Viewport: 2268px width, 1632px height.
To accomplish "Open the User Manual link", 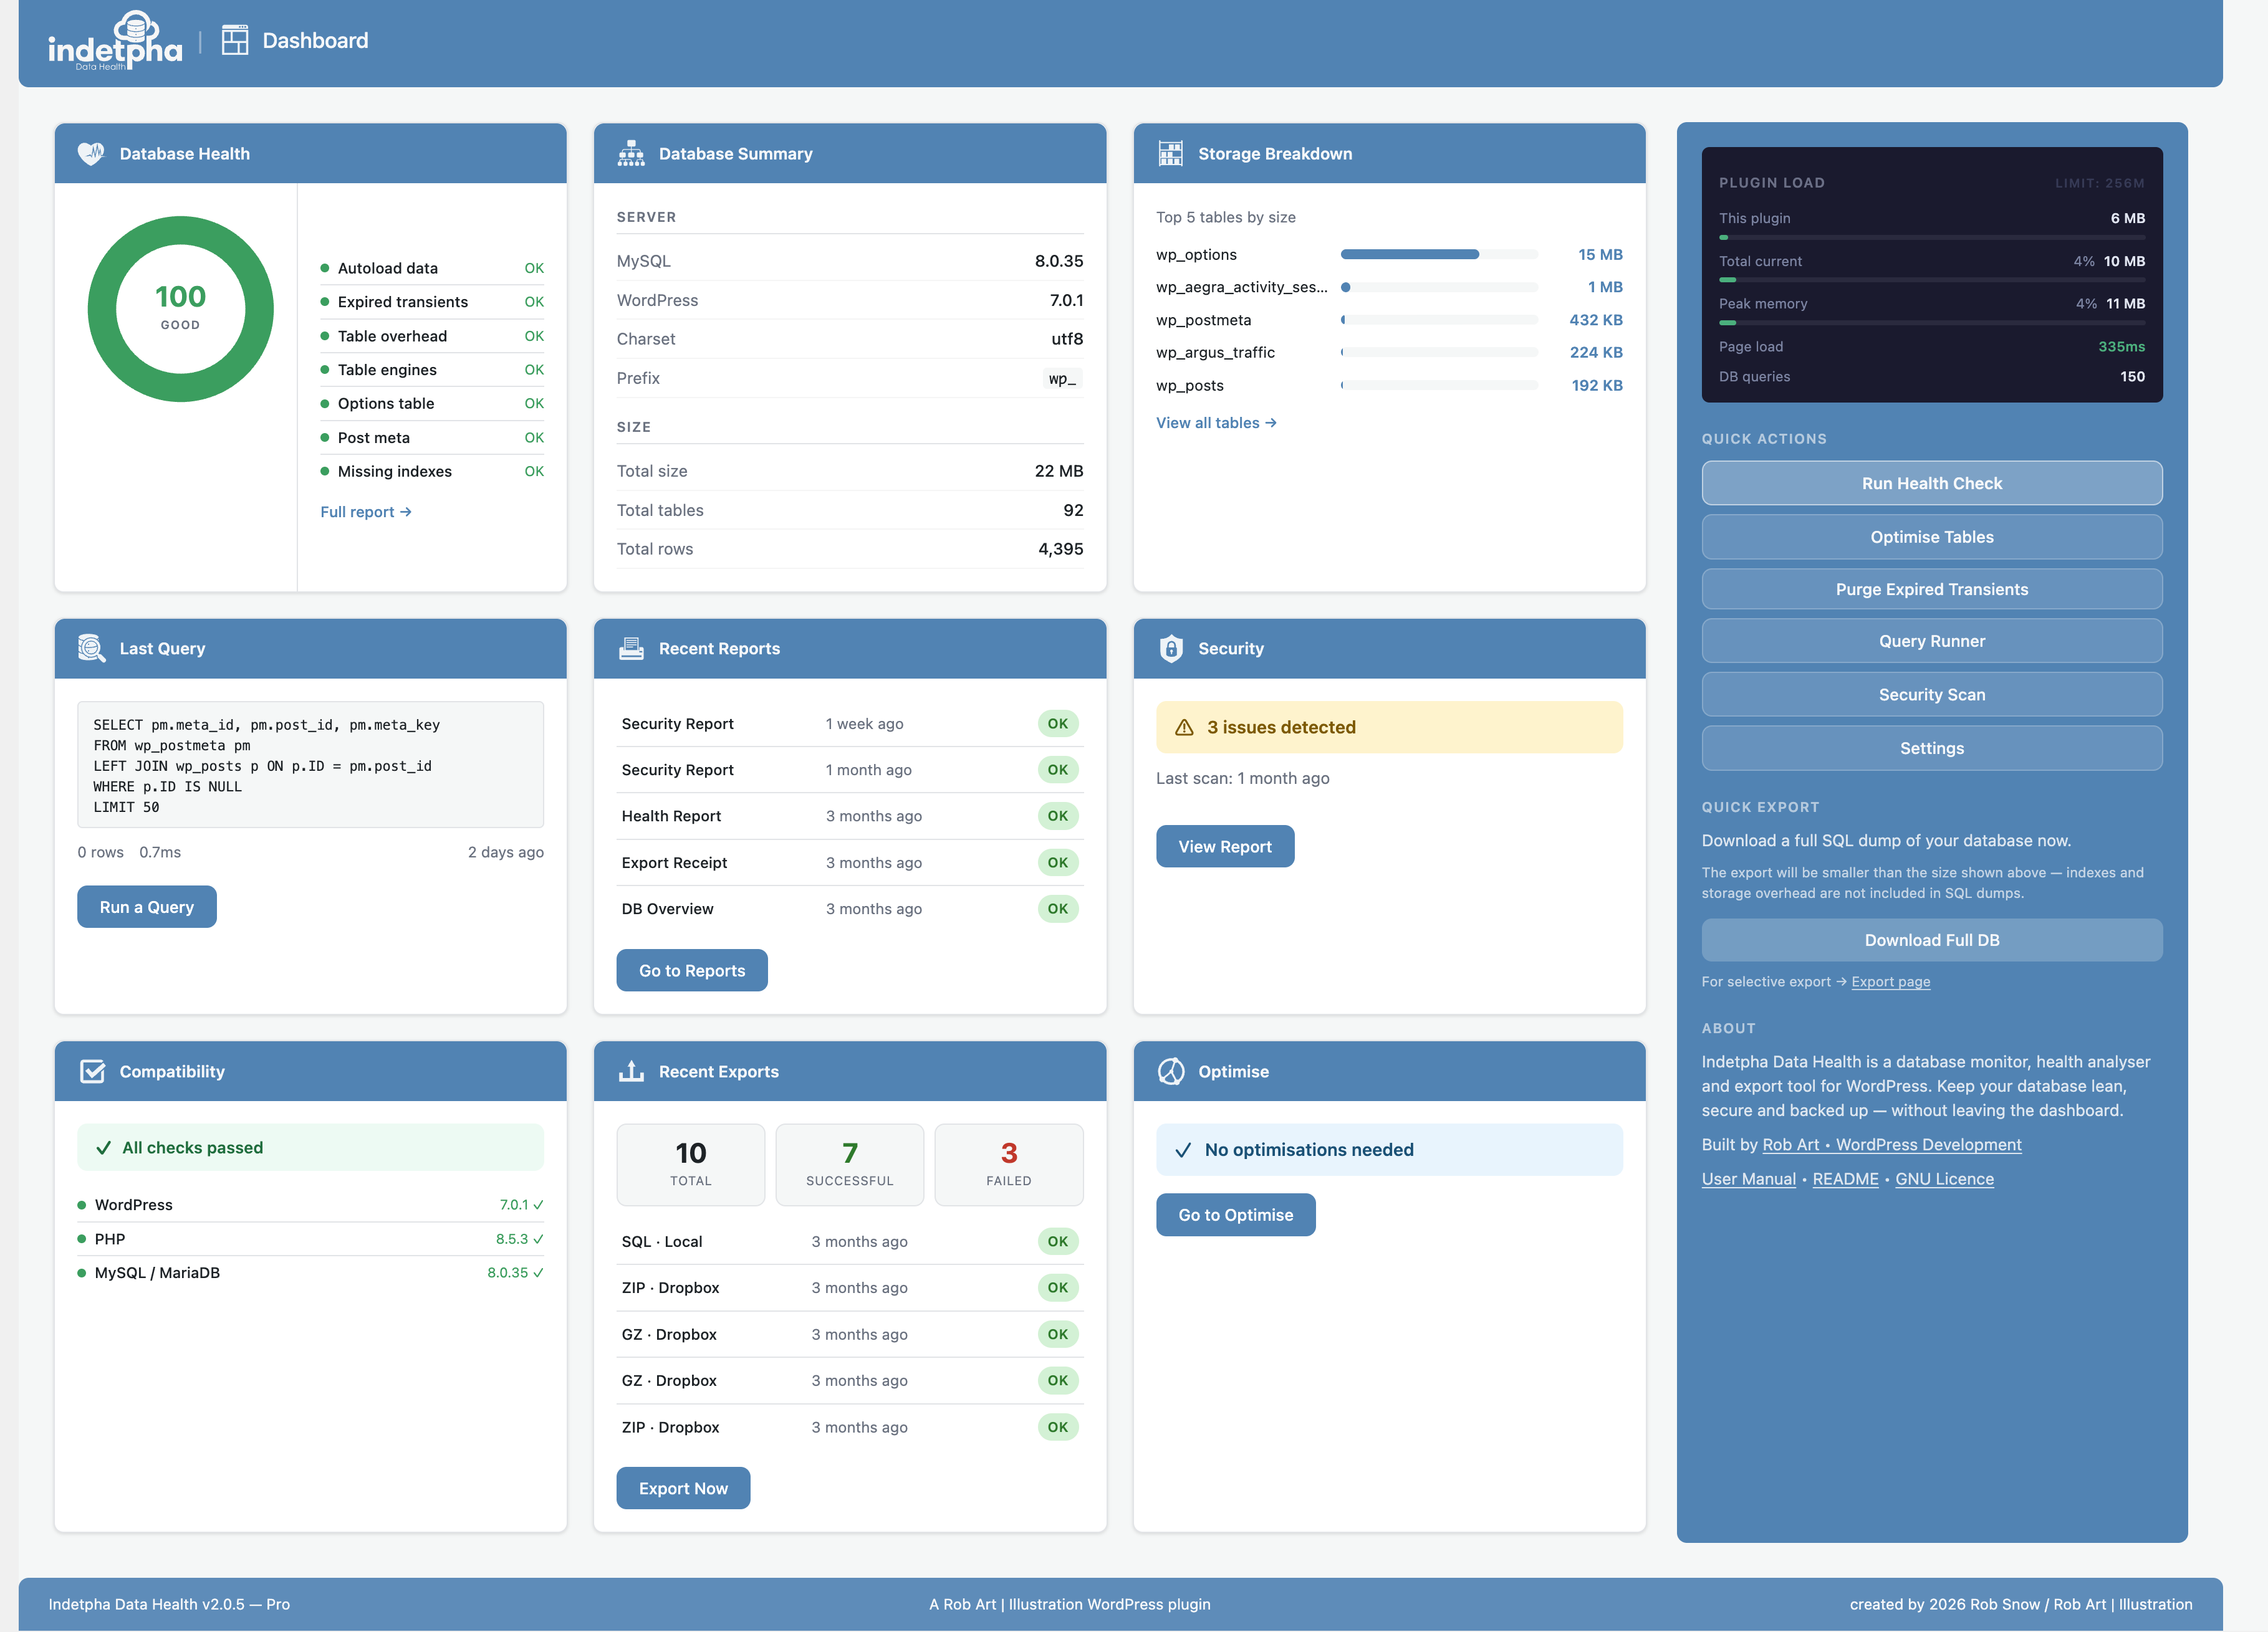I will (1748, 1179).
